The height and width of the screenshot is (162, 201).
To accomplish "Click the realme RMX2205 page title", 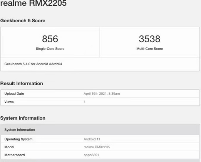I will pos(33,3).
